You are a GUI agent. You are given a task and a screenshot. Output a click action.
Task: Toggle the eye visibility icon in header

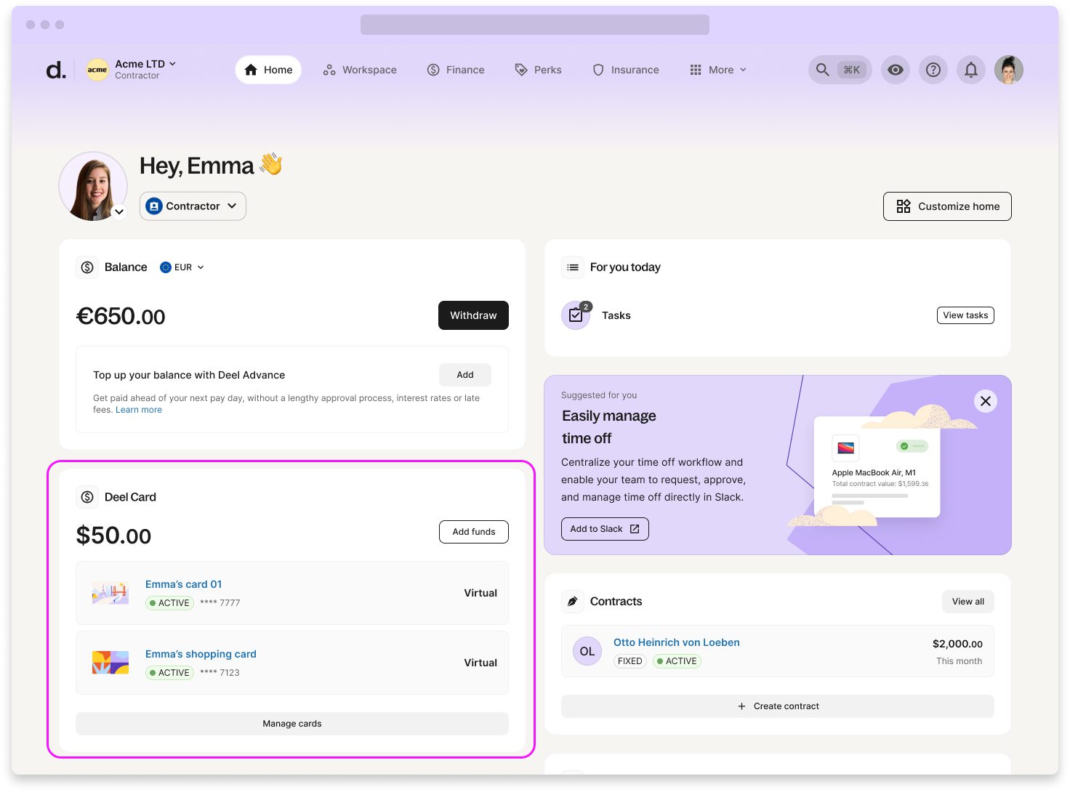[x=896, y=70]
